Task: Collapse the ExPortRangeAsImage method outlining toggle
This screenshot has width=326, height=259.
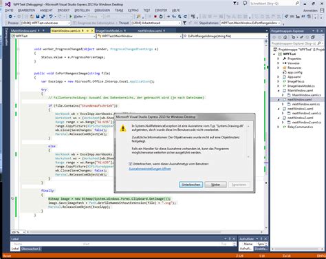Action: coord(19,74)
